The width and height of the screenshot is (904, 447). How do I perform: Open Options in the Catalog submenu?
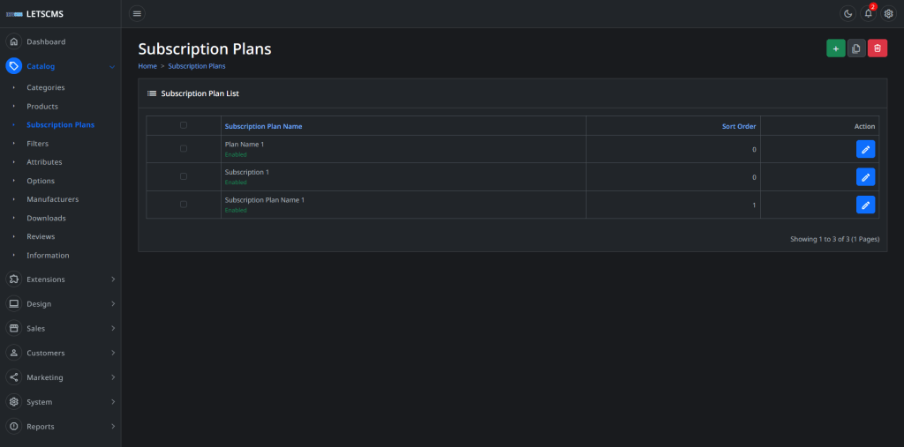click(41, 181)
